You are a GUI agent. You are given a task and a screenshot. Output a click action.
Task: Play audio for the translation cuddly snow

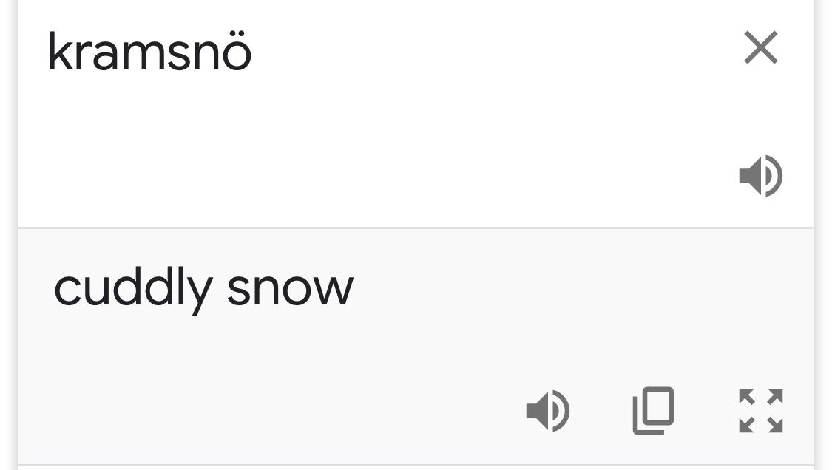pyautogui.click(x=547, y=411)
